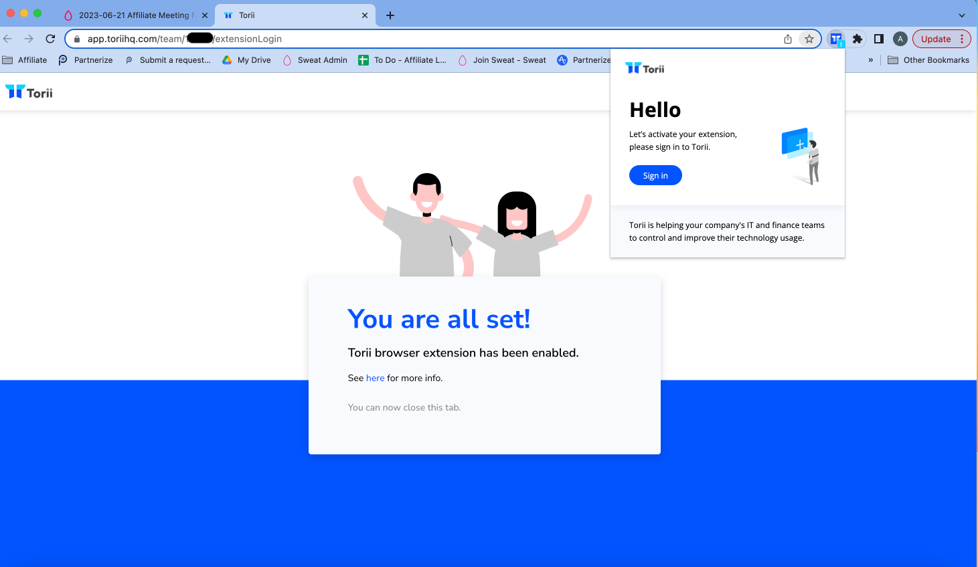Share this page icon in address bar
Viewport: 978px width, 567px height.
[788, 39]
